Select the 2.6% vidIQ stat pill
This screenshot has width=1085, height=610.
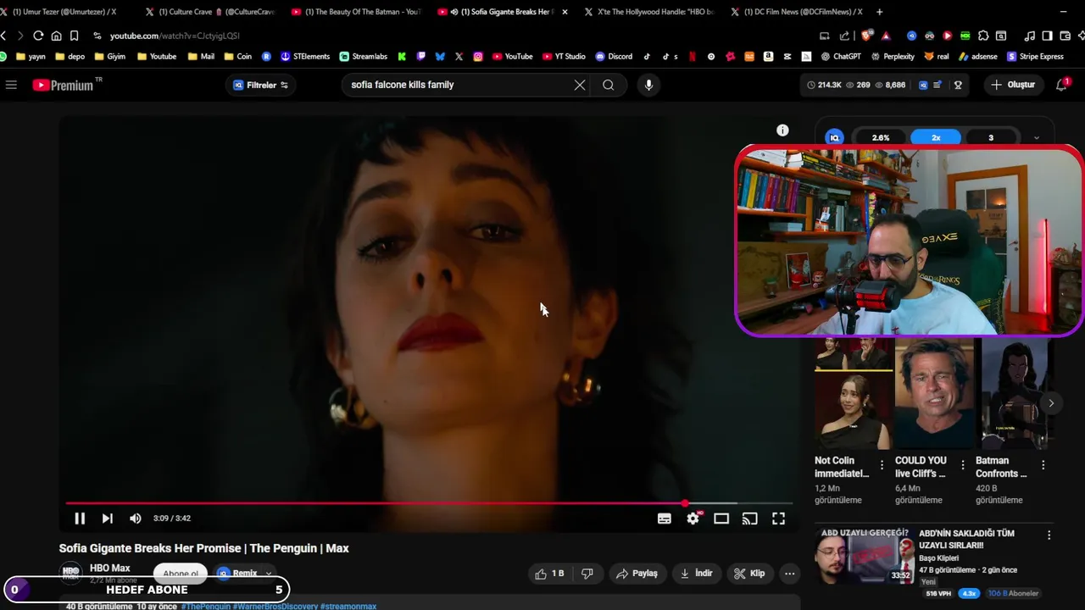(881, 137)
